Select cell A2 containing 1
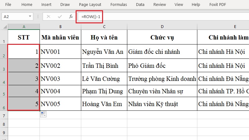 [x=24, y=51]
